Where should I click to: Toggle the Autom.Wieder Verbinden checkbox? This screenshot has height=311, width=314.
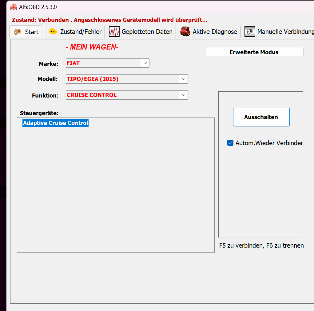point(230,143)
